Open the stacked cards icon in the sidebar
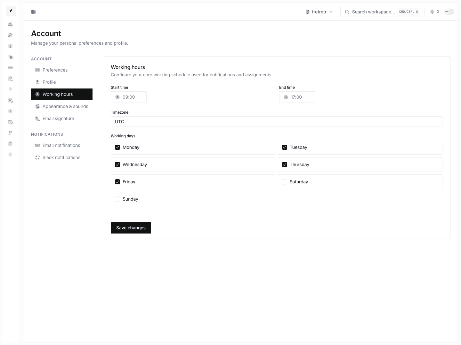Screen dimensions: 461x345 click(10, 57)
